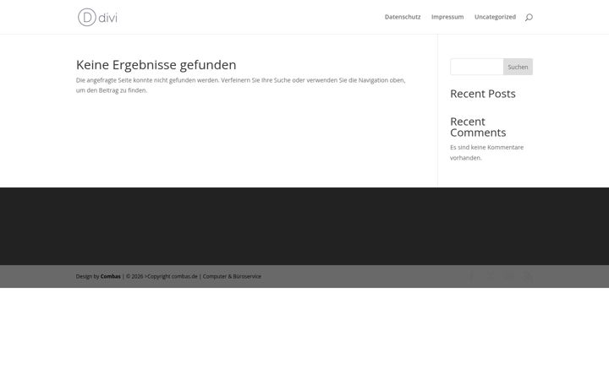Click the Suchen search button
The image size is (609, 380).
[518, 67]
